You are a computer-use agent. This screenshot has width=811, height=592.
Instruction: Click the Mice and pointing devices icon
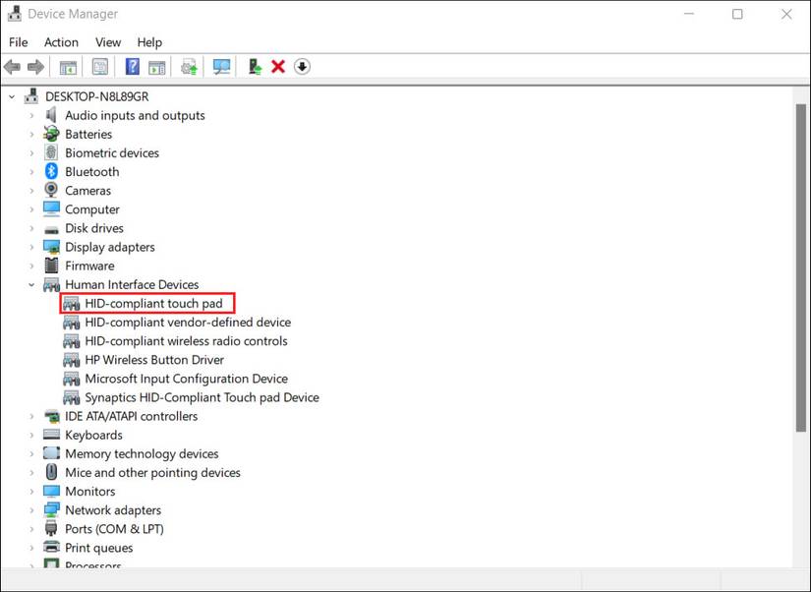pos(51,472)
